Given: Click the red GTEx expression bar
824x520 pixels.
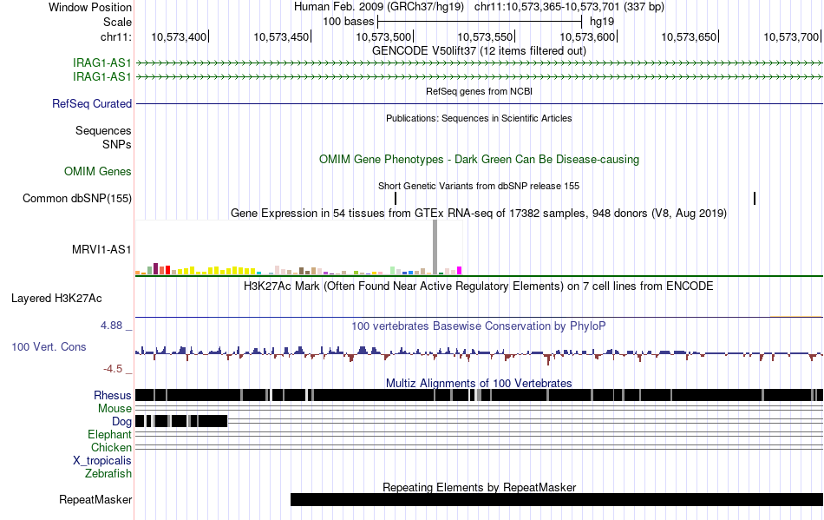Looking at the screenshot, I should pos(167,270).
